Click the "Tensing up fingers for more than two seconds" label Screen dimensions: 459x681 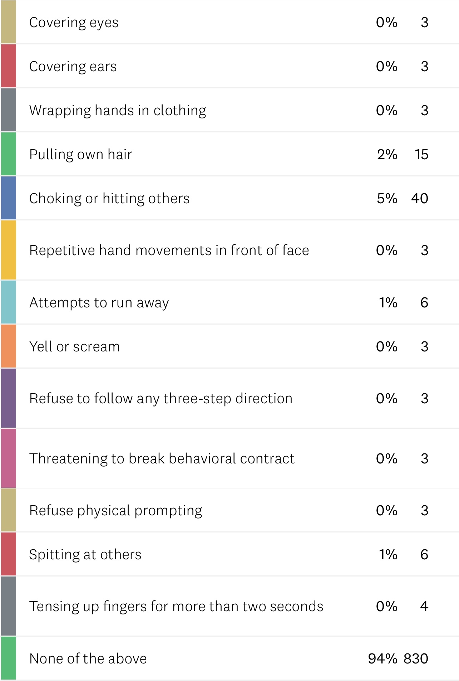176,607
